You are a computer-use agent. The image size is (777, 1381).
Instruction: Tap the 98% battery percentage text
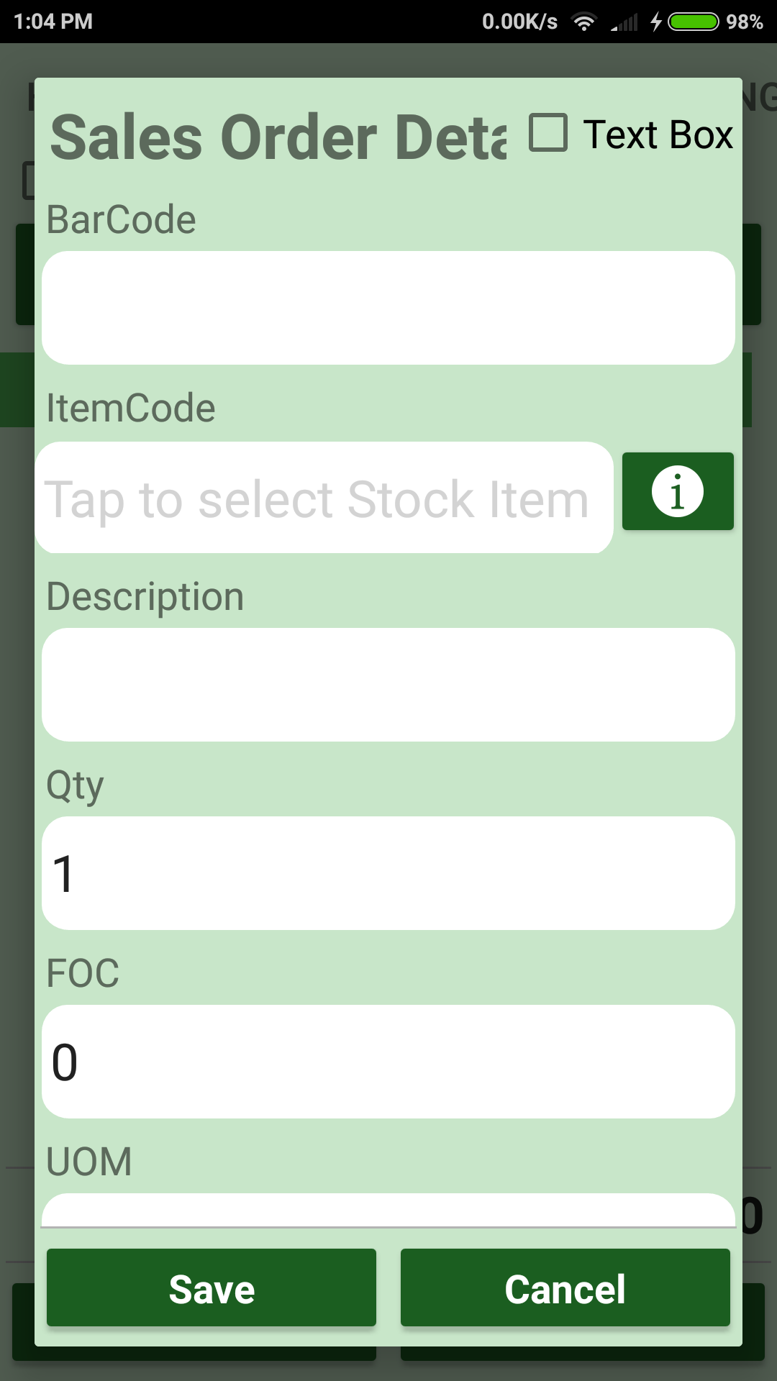(x=744, y=22)
